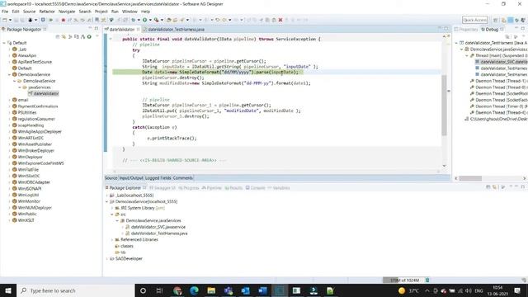Collapse the DemoJavaService package in navigator

tap(9, 74)
